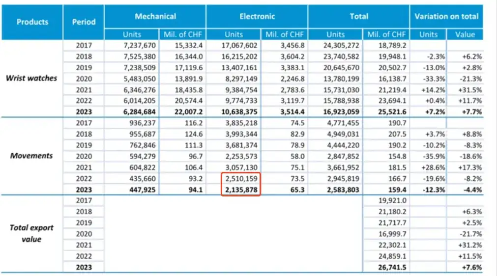The width and height of the screenshot is (497, 276).
Task: Select the Period column header
Action: click(84, 22)
